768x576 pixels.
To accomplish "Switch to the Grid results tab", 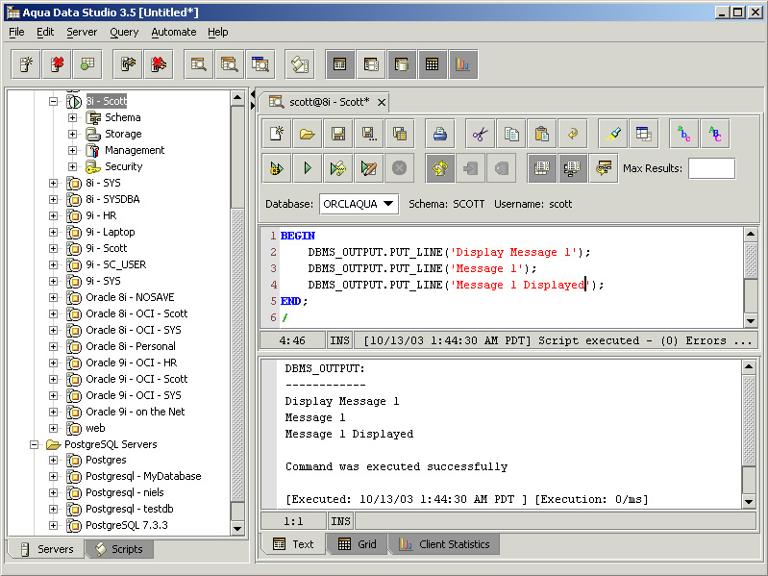I will click(x=358, y=544).
